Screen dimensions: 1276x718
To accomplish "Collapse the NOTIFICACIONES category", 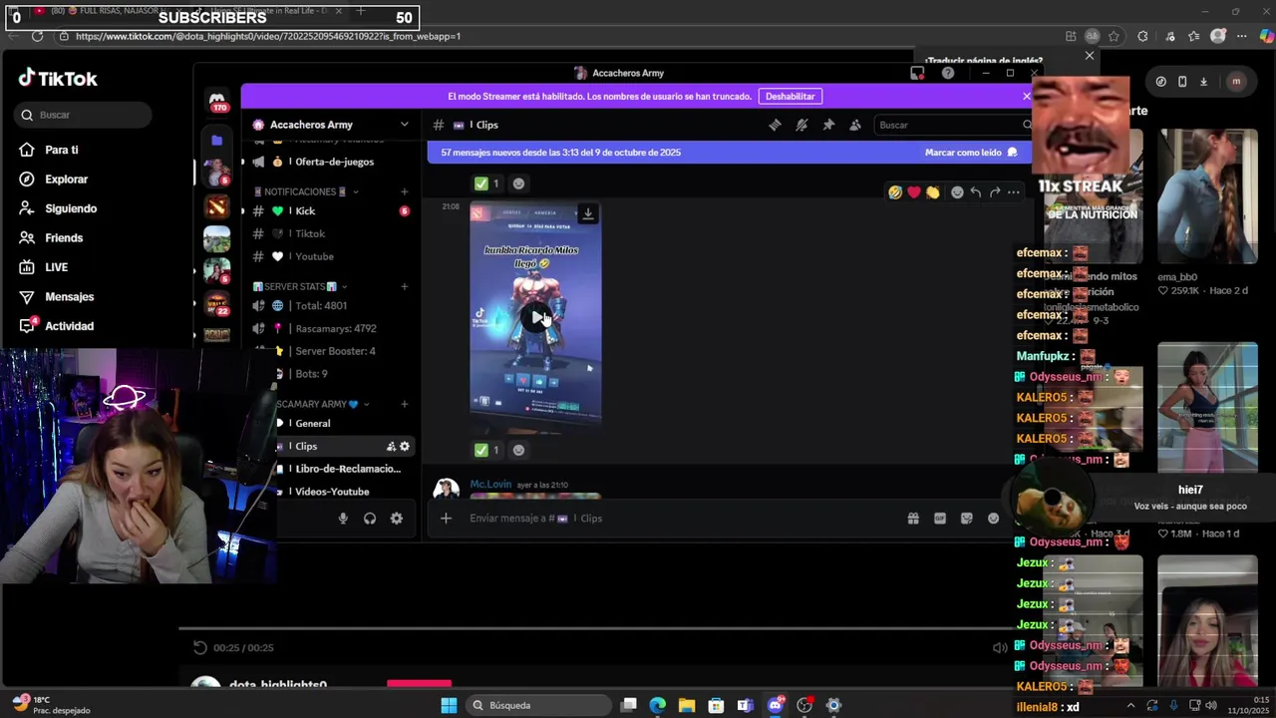I will (x=305, y=191).
